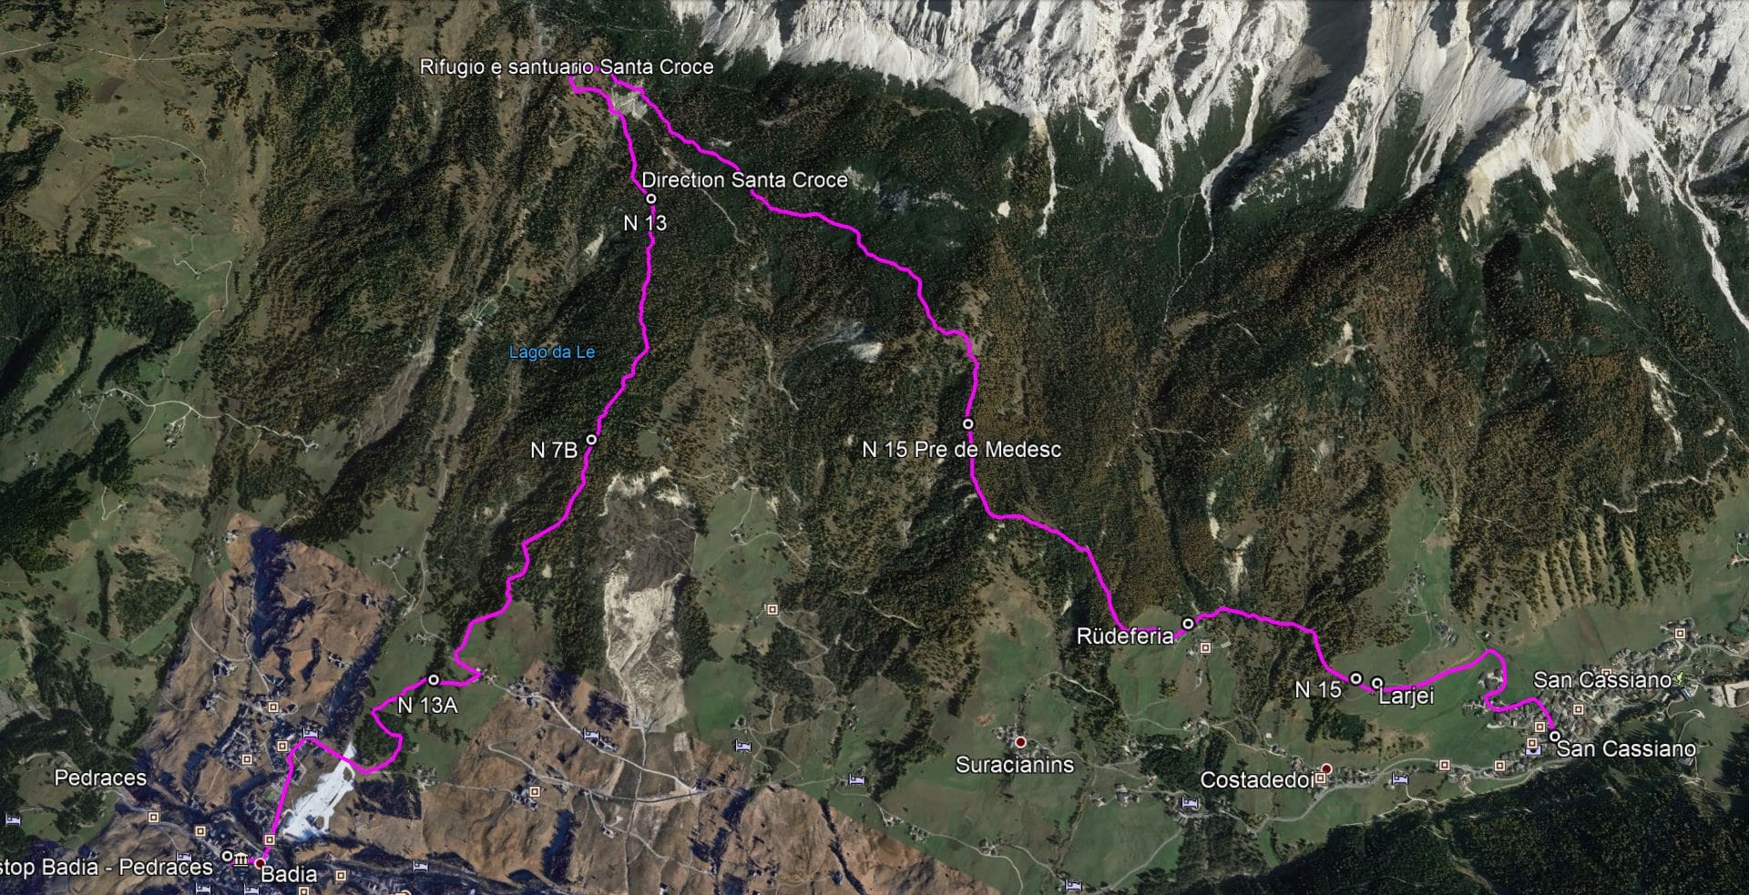The image size is (1749, 895).
Task: Click the Badia red place marker
Action: (260, 862)
